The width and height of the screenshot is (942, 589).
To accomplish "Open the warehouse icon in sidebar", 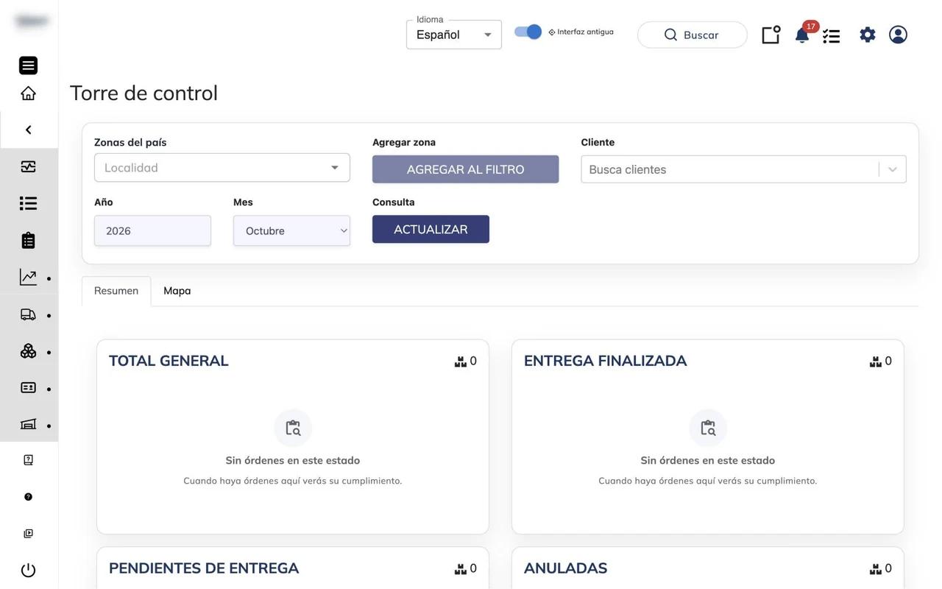I will pyautogui.click(x=28, y=424).
